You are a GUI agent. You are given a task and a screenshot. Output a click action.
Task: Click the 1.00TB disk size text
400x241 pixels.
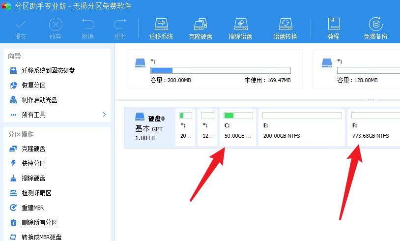pos(145,138)
